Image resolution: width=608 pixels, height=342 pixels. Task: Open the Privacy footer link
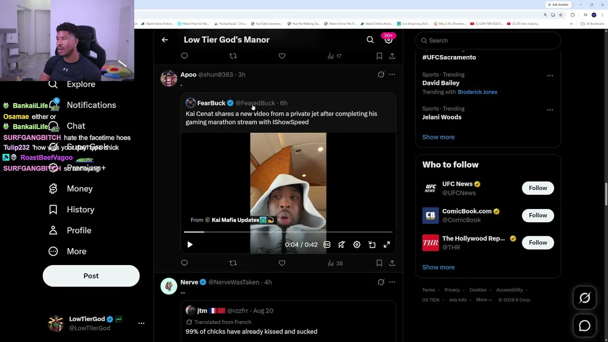coord(452,290)
